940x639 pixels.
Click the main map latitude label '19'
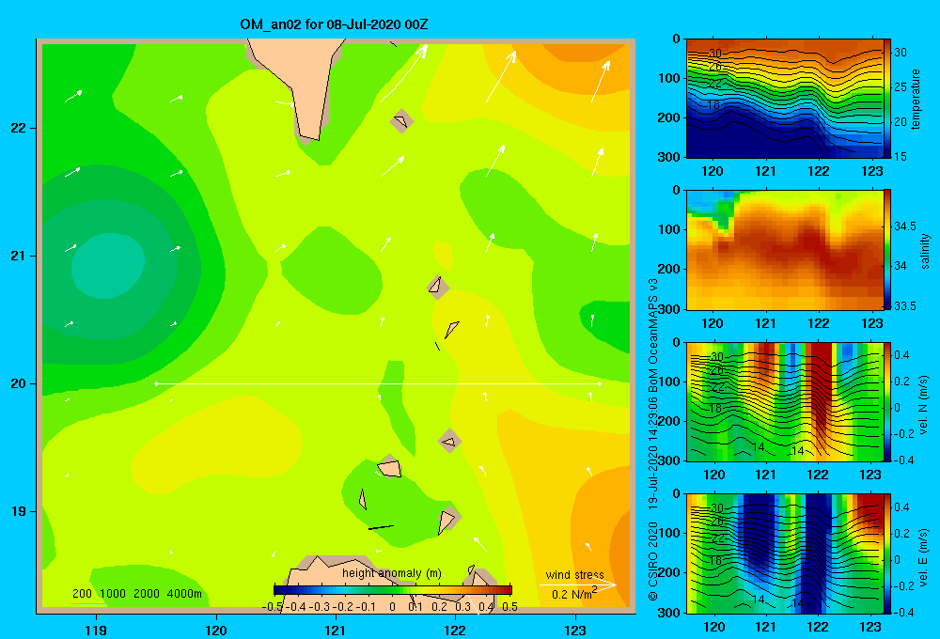(19, 511)
